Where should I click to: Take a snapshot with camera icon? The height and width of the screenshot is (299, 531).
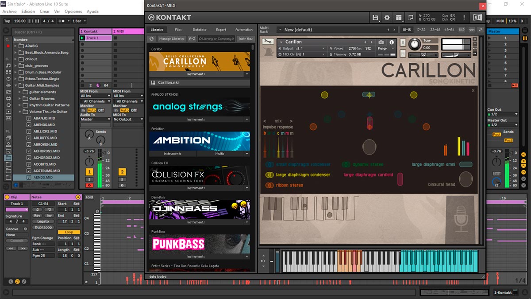point(381,42)
